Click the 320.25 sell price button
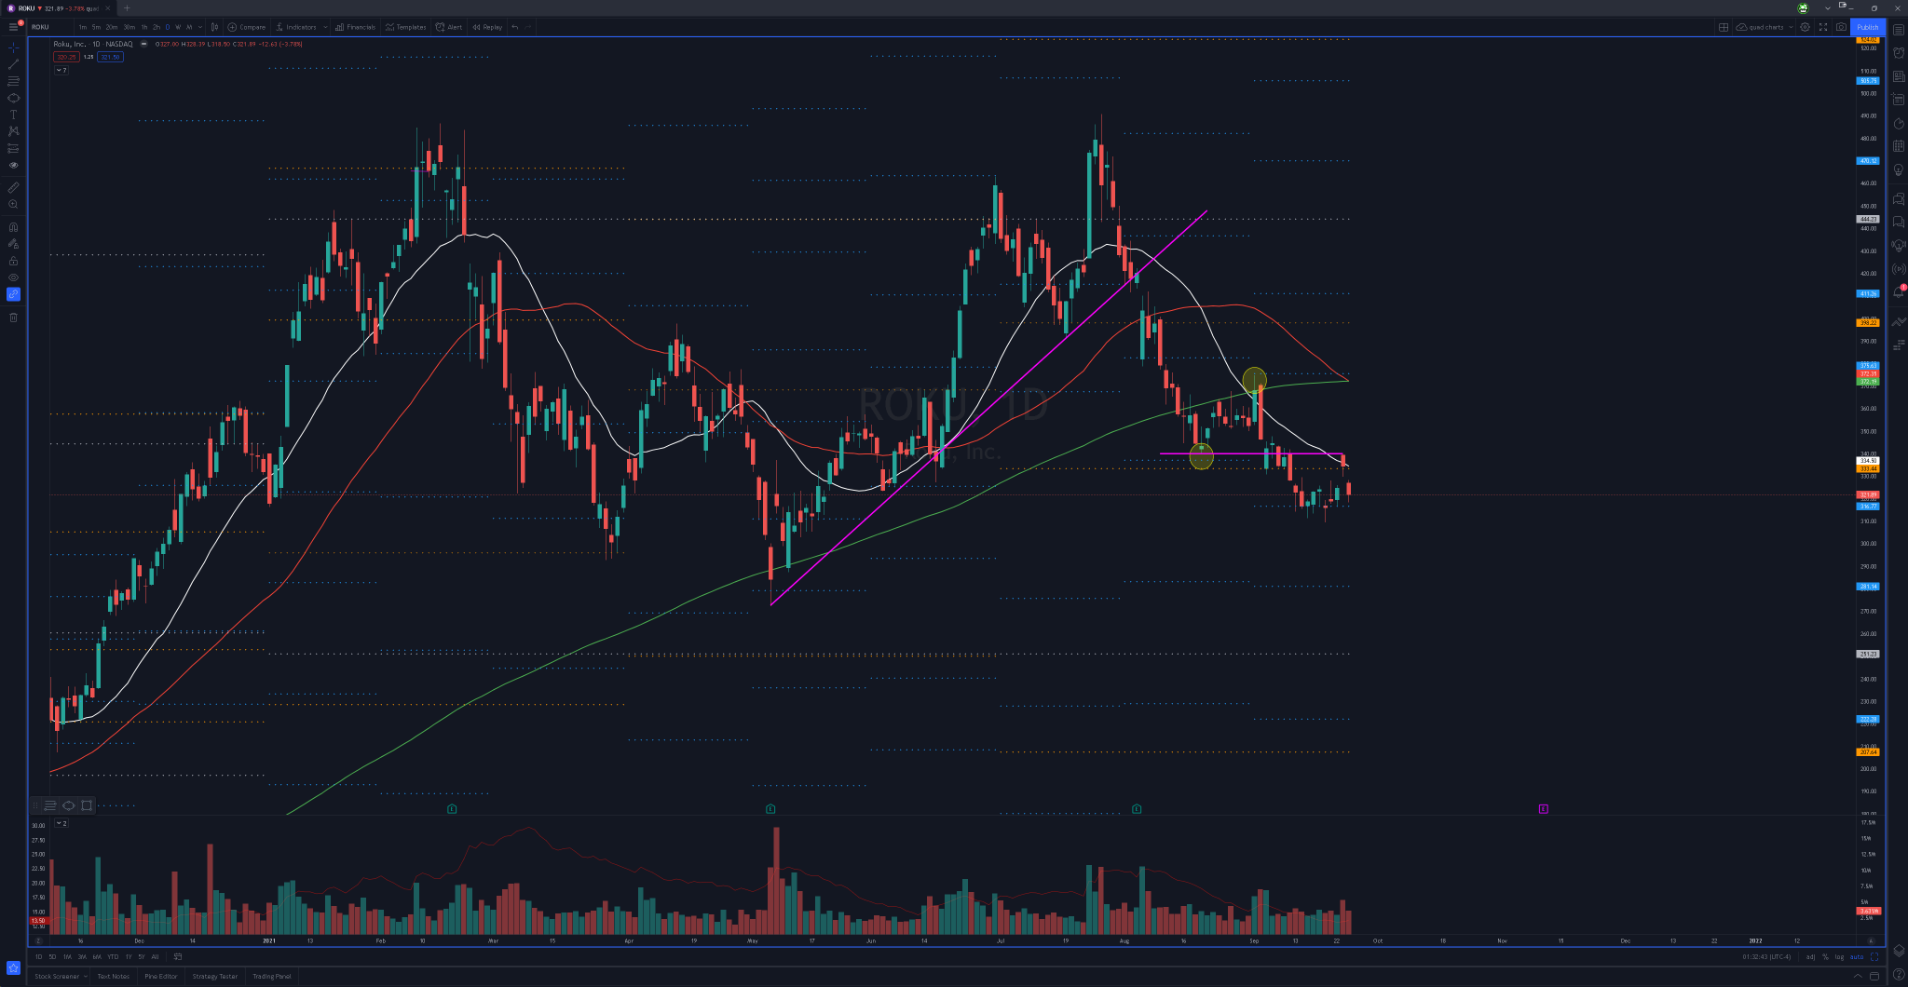1908x987 pixels. coord(65,57)
